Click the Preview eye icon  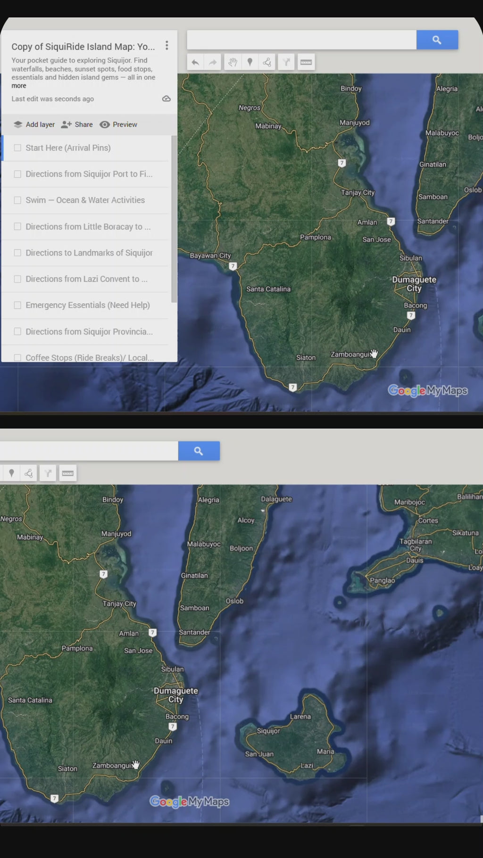pyautogui.click(x=105, y=124)
